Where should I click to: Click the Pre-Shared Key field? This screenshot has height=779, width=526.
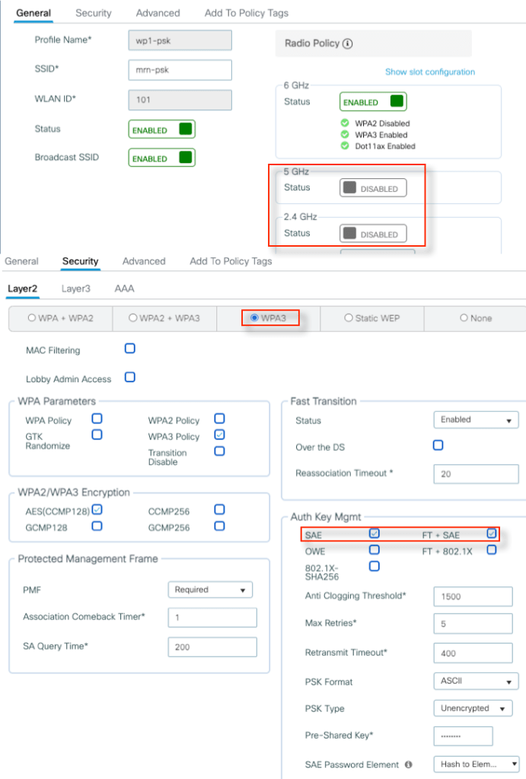point(463,736)
